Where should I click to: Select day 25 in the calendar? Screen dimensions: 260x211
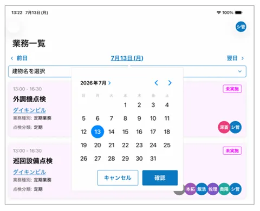(167, 145)
